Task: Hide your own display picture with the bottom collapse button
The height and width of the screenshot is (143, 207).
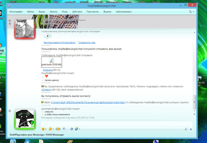Action: [10, 110]
